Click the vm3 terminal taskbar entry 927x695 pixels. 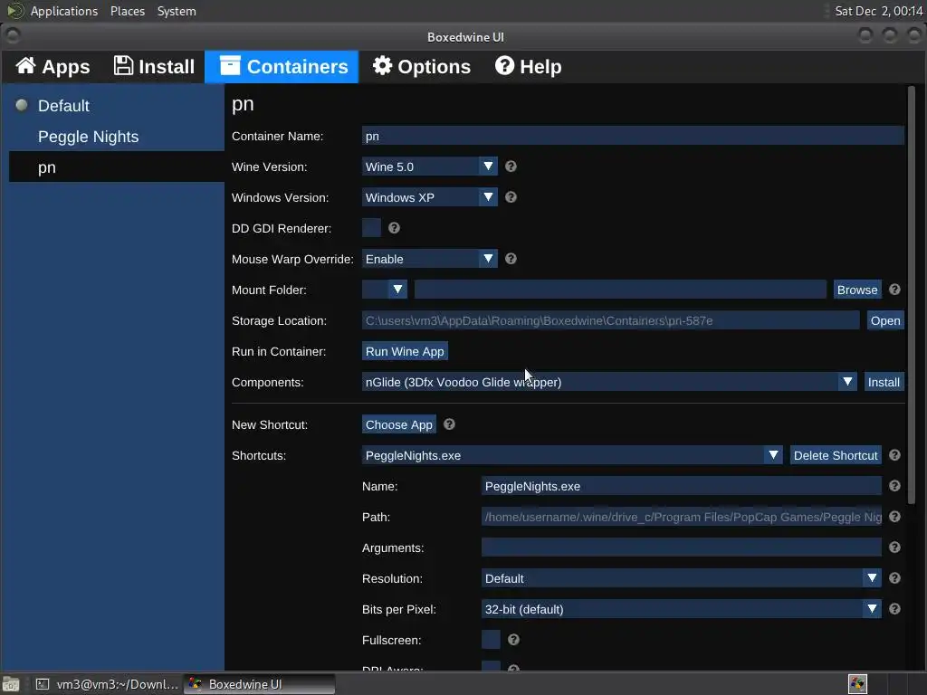coord(107,684)
